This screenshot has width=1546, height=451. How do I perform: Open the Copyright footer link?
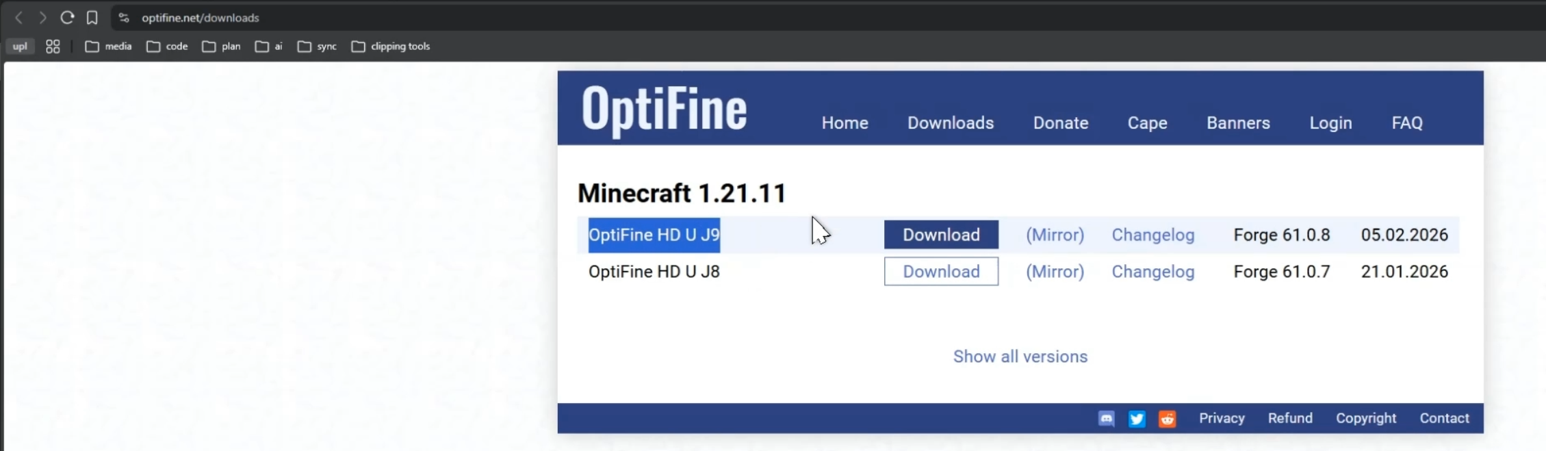(1366, 418)
